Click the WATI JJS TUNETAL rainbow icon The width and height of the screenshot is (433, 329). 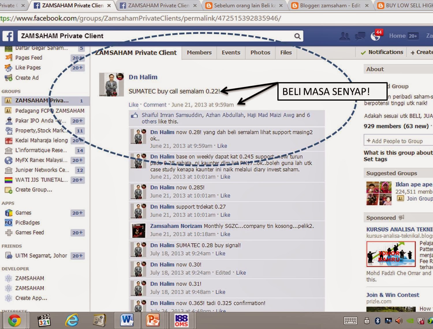(9, 180)
